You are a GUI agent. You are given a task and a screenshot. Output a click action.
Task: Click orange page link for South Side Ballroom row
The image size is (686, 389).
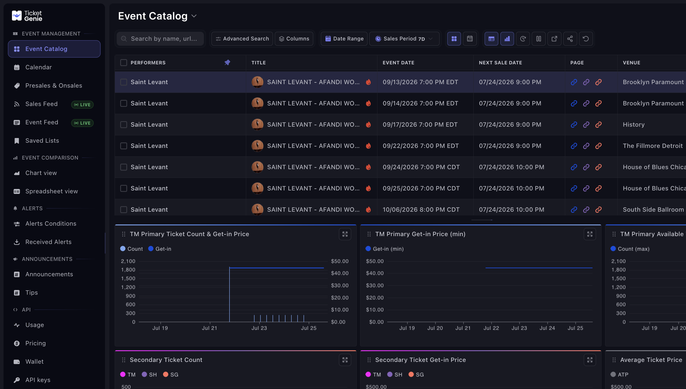[x=598, y=210]
